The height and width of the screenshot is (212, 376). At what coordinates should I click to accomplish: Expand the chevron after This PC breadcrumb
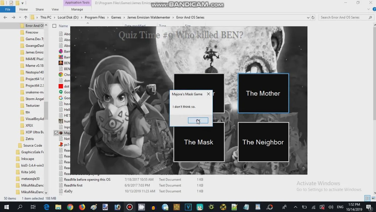click(54, 17)
